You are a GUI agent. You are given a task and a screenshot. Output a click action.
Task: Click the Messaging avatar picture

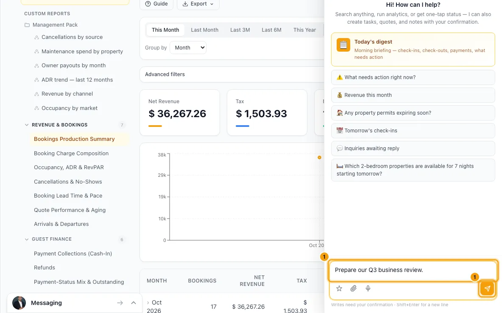[19, 303]
